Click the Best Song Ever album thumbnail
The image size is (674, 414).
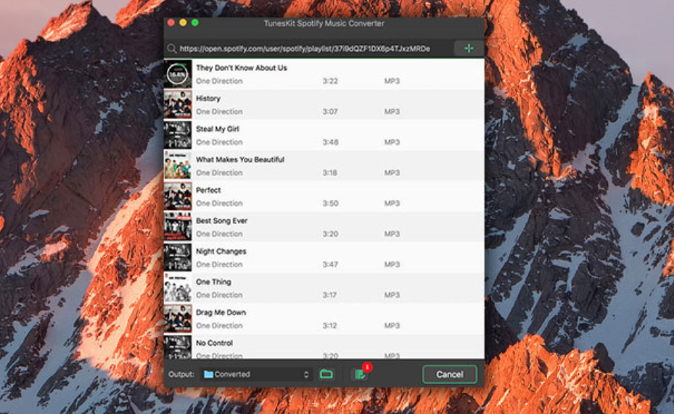coord(178,227)
